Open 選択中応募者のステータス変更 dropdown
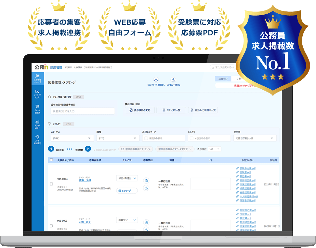 coord(175,149)
